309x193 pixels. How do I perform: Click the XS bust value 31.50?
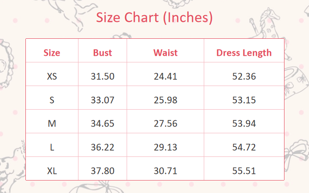click(x=103, y=76)
